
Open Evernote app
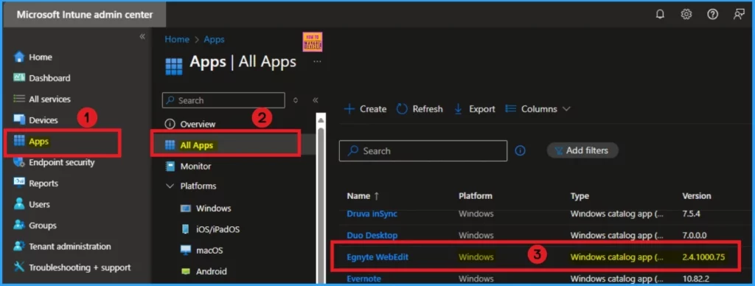coord(364,279)
